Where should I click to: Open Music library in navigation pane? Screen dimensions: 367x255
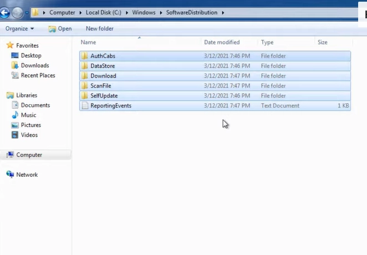tap(29, 115)
